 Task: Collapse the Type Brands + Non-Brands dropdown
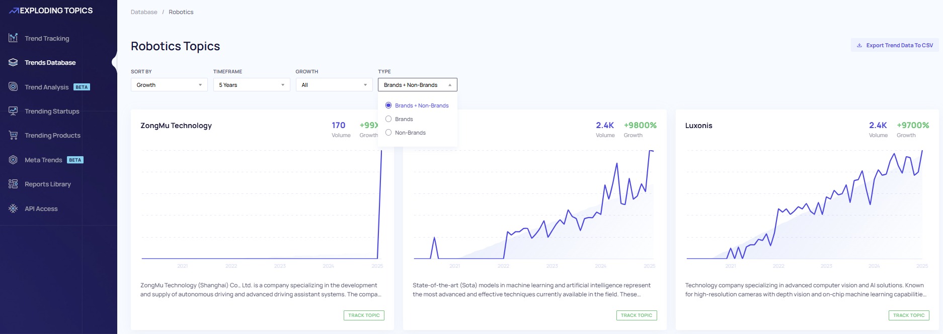[x=417, y=85]
